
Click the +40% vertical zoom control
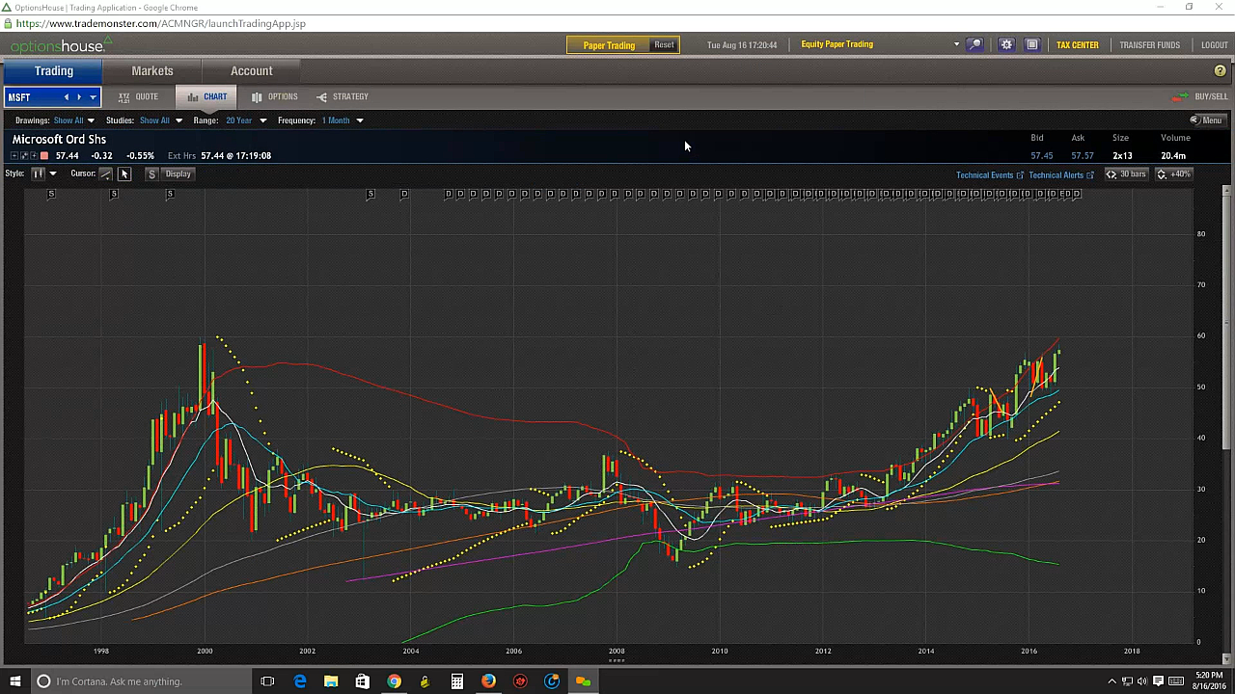click(x=1174, y=174)
